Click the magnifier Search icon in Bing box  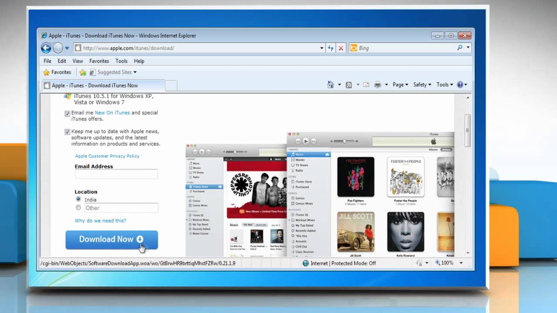click(460, 48)
